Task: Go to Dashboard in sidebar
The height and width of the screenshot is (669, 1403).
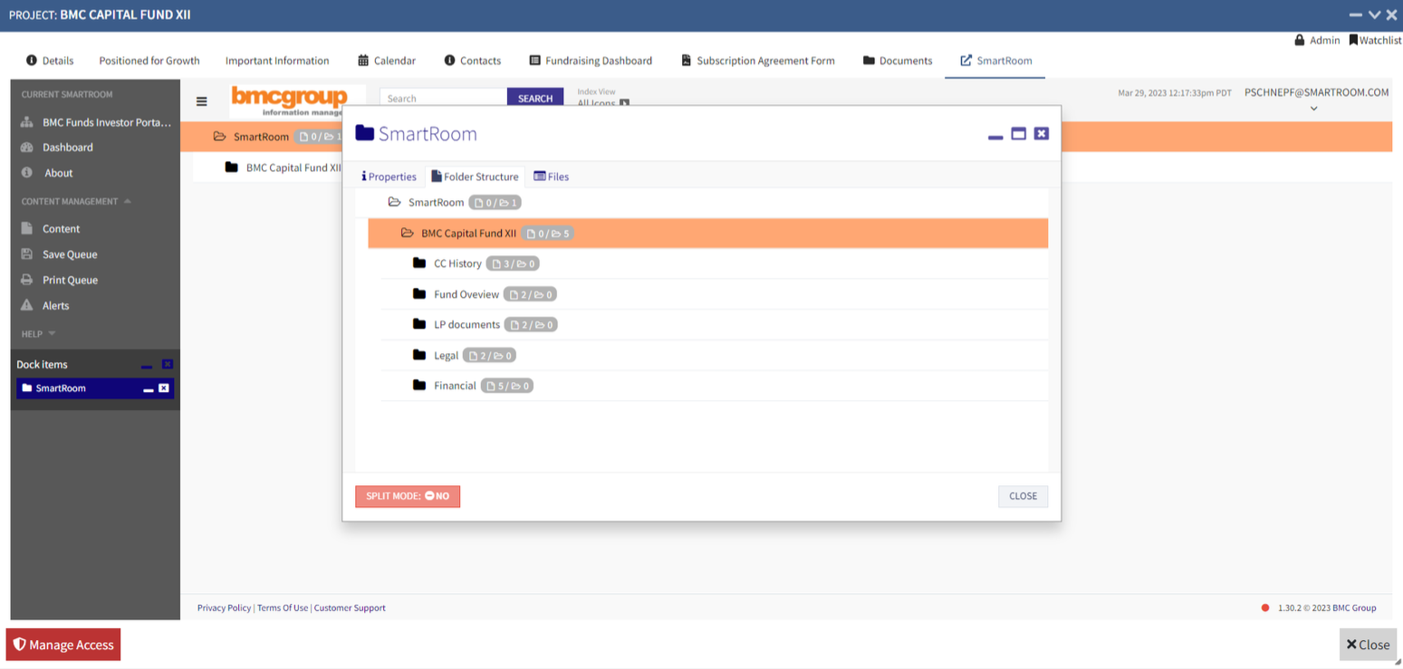Action: tap(57, 148)
